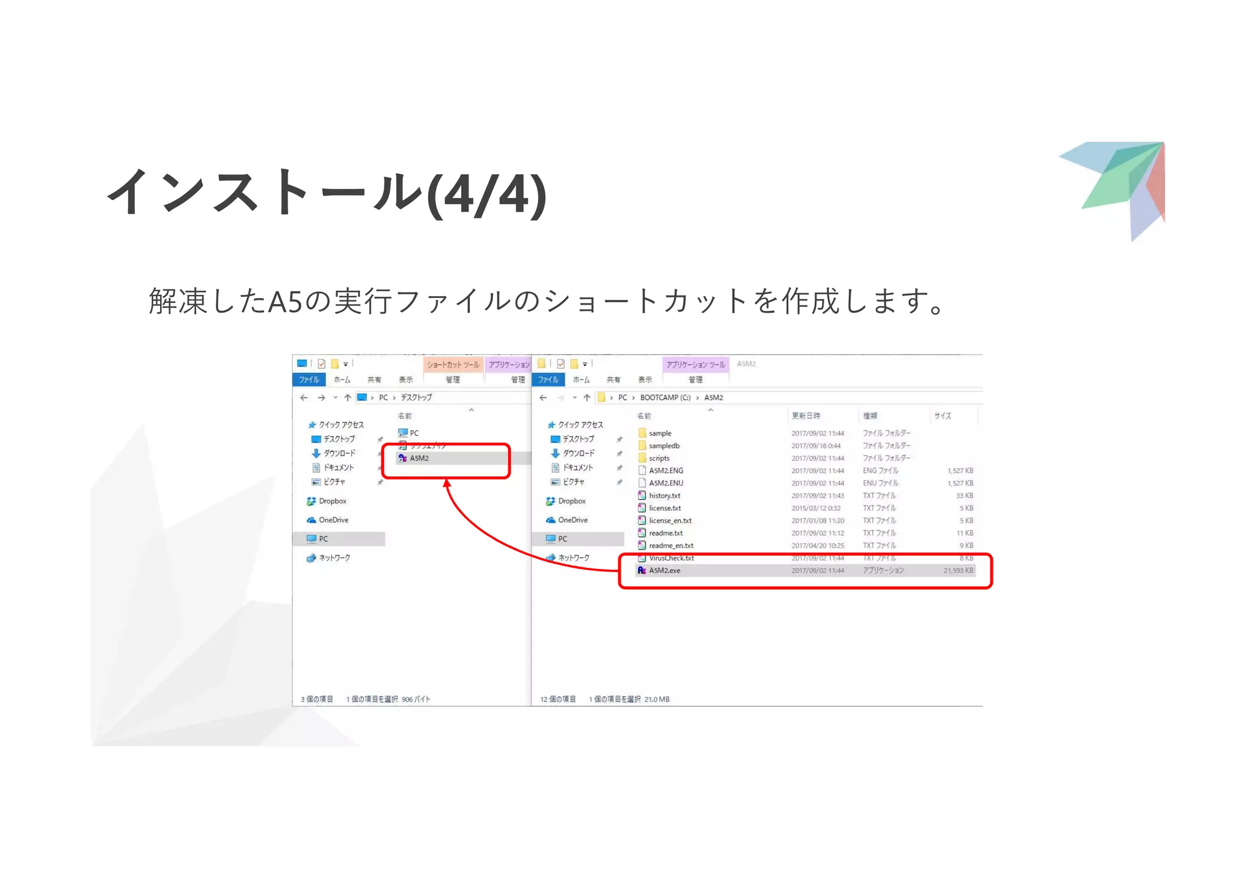Open ファイル tab in Desktop window
Viewport: 1256px width, 888px height.
click(309, 380)
